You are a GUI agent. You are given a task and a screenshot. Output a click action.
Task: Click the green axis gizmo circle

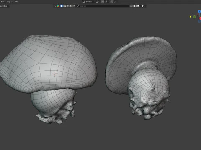pyautogui.click(x=194, y=17)
